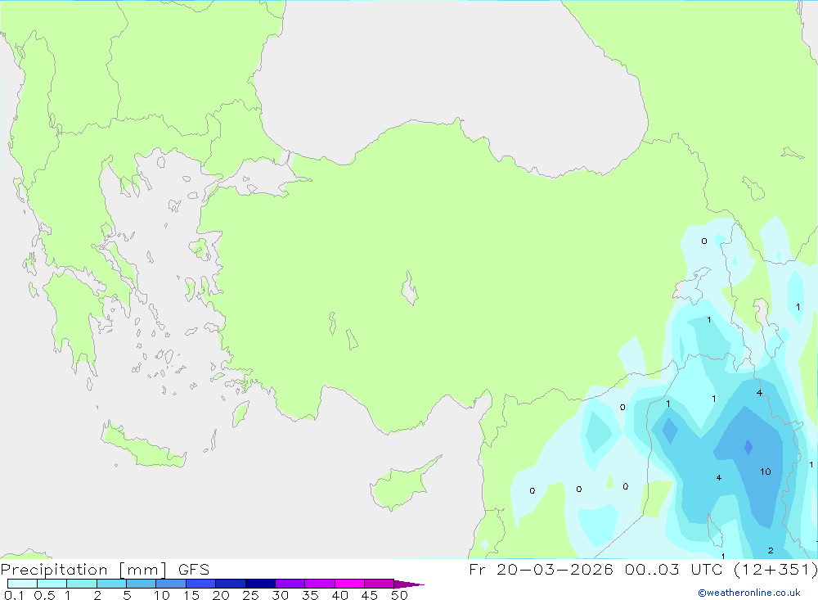
Task: Pick the 0.5–1 mm legend swatch
Action: click(52, 584)
